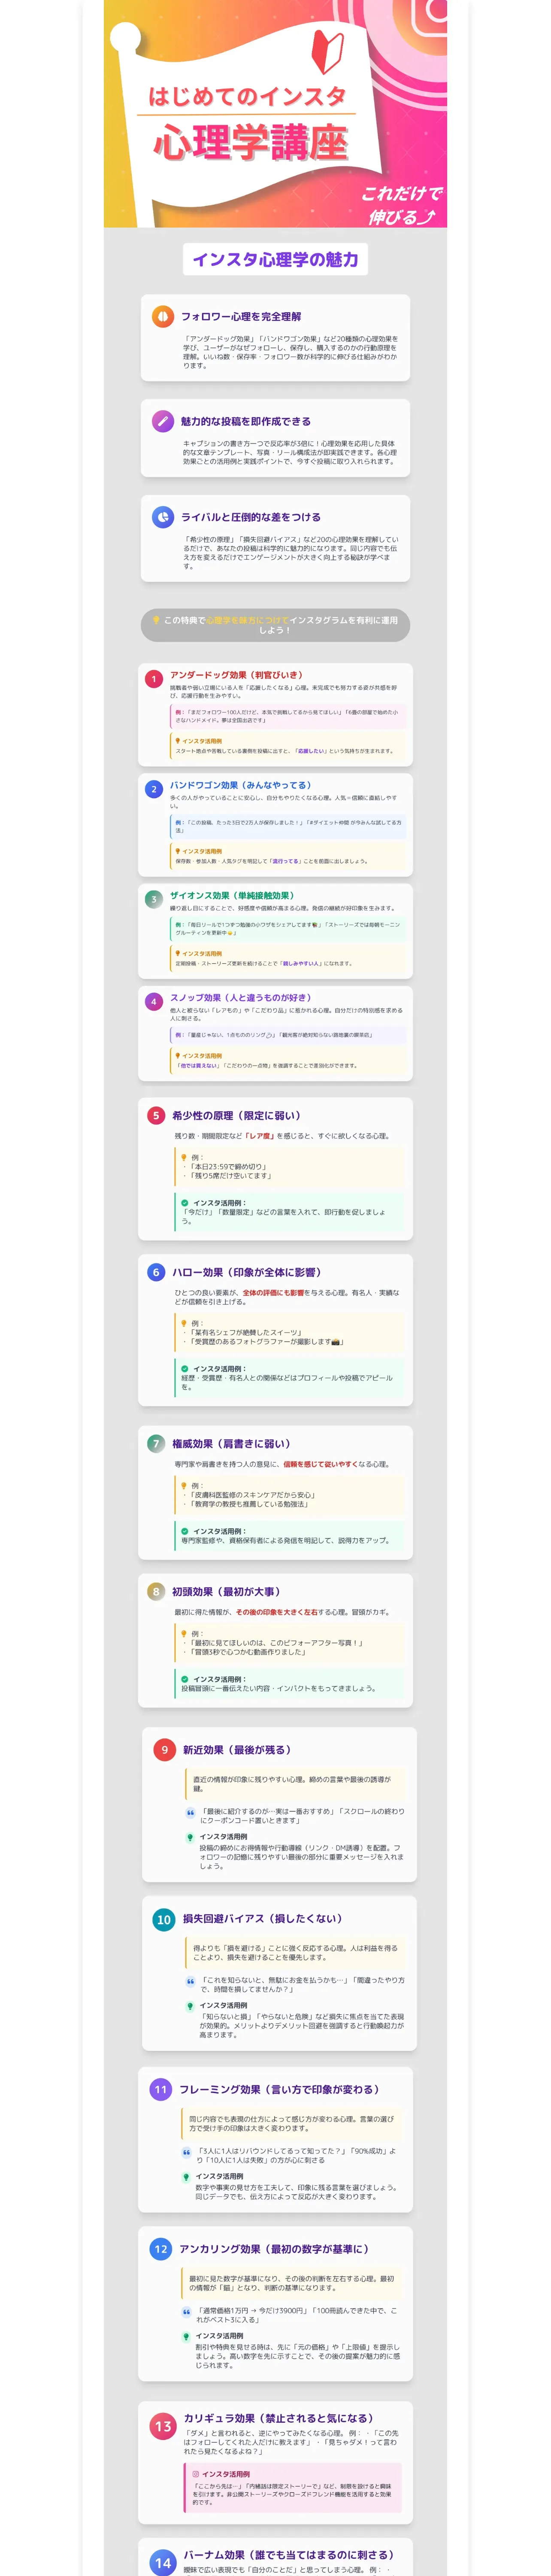Image resolution: width=551 pixels, height=2576 pixels.
Task: Click the pink インスタ活用例 box in カリギュラ効果
Action: coord(294,2488)
